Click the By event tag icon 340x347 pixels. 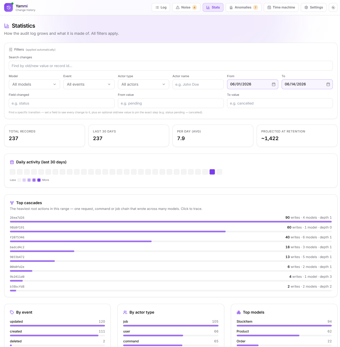point(12,312)
